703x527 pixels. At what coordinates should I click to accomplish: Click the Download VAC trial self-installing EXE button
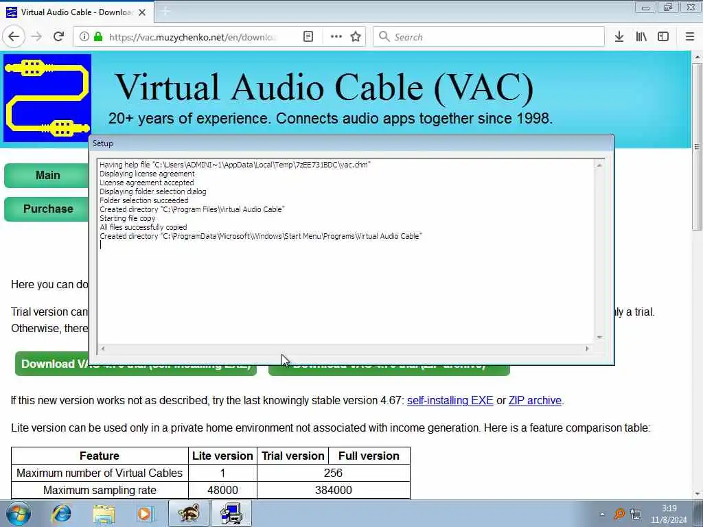click(x=135, y=370)
